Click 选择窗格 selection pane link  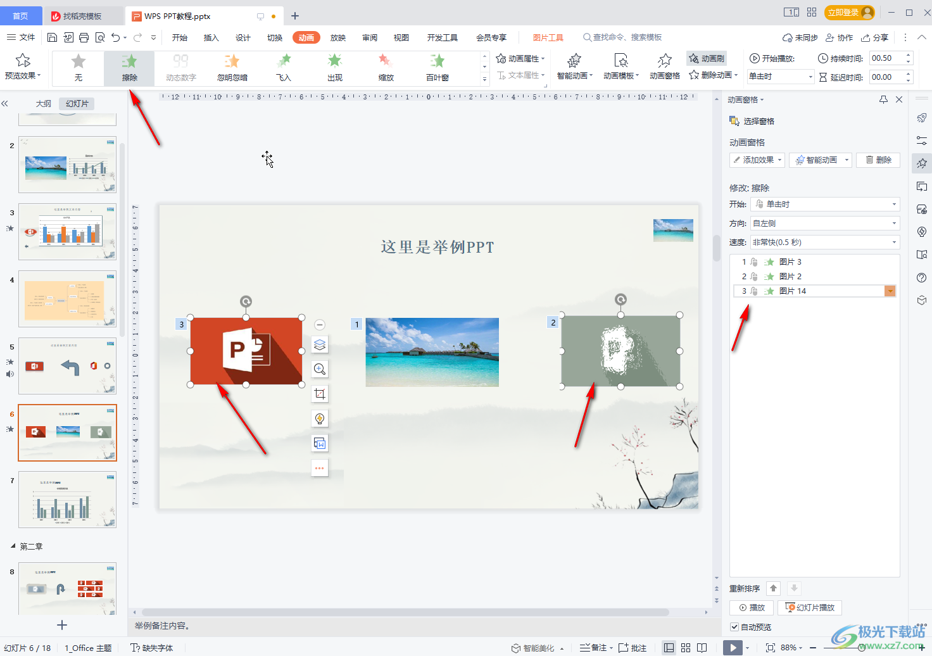click(752, 121)
